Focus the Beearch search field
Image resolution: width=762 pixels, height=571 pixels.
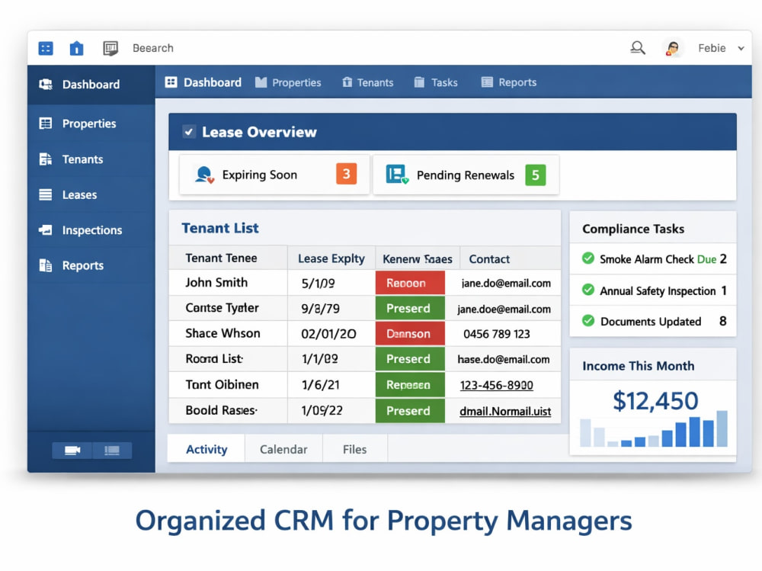pyautogui.click(x=153, y=48)
